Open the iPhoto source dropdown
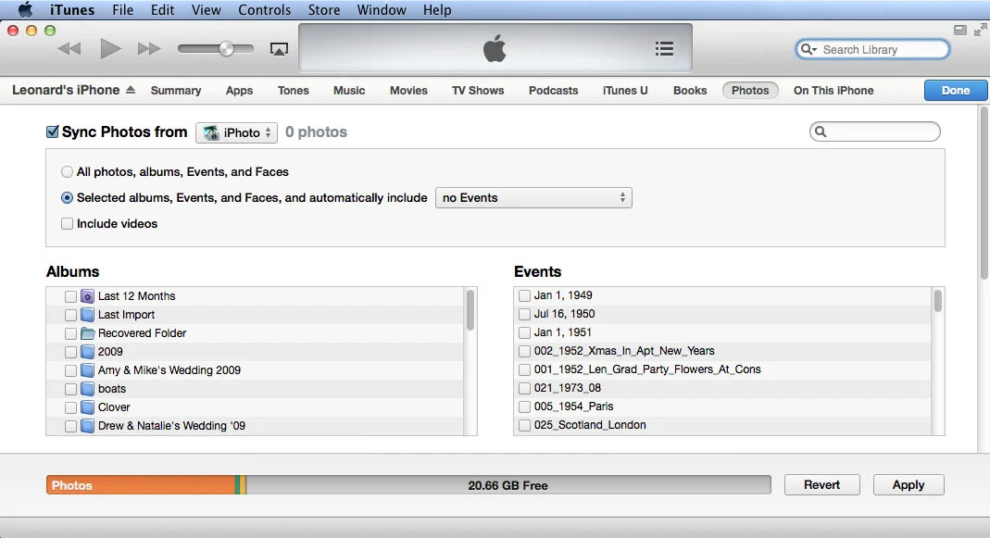990x538 pixels. [236, 132]
